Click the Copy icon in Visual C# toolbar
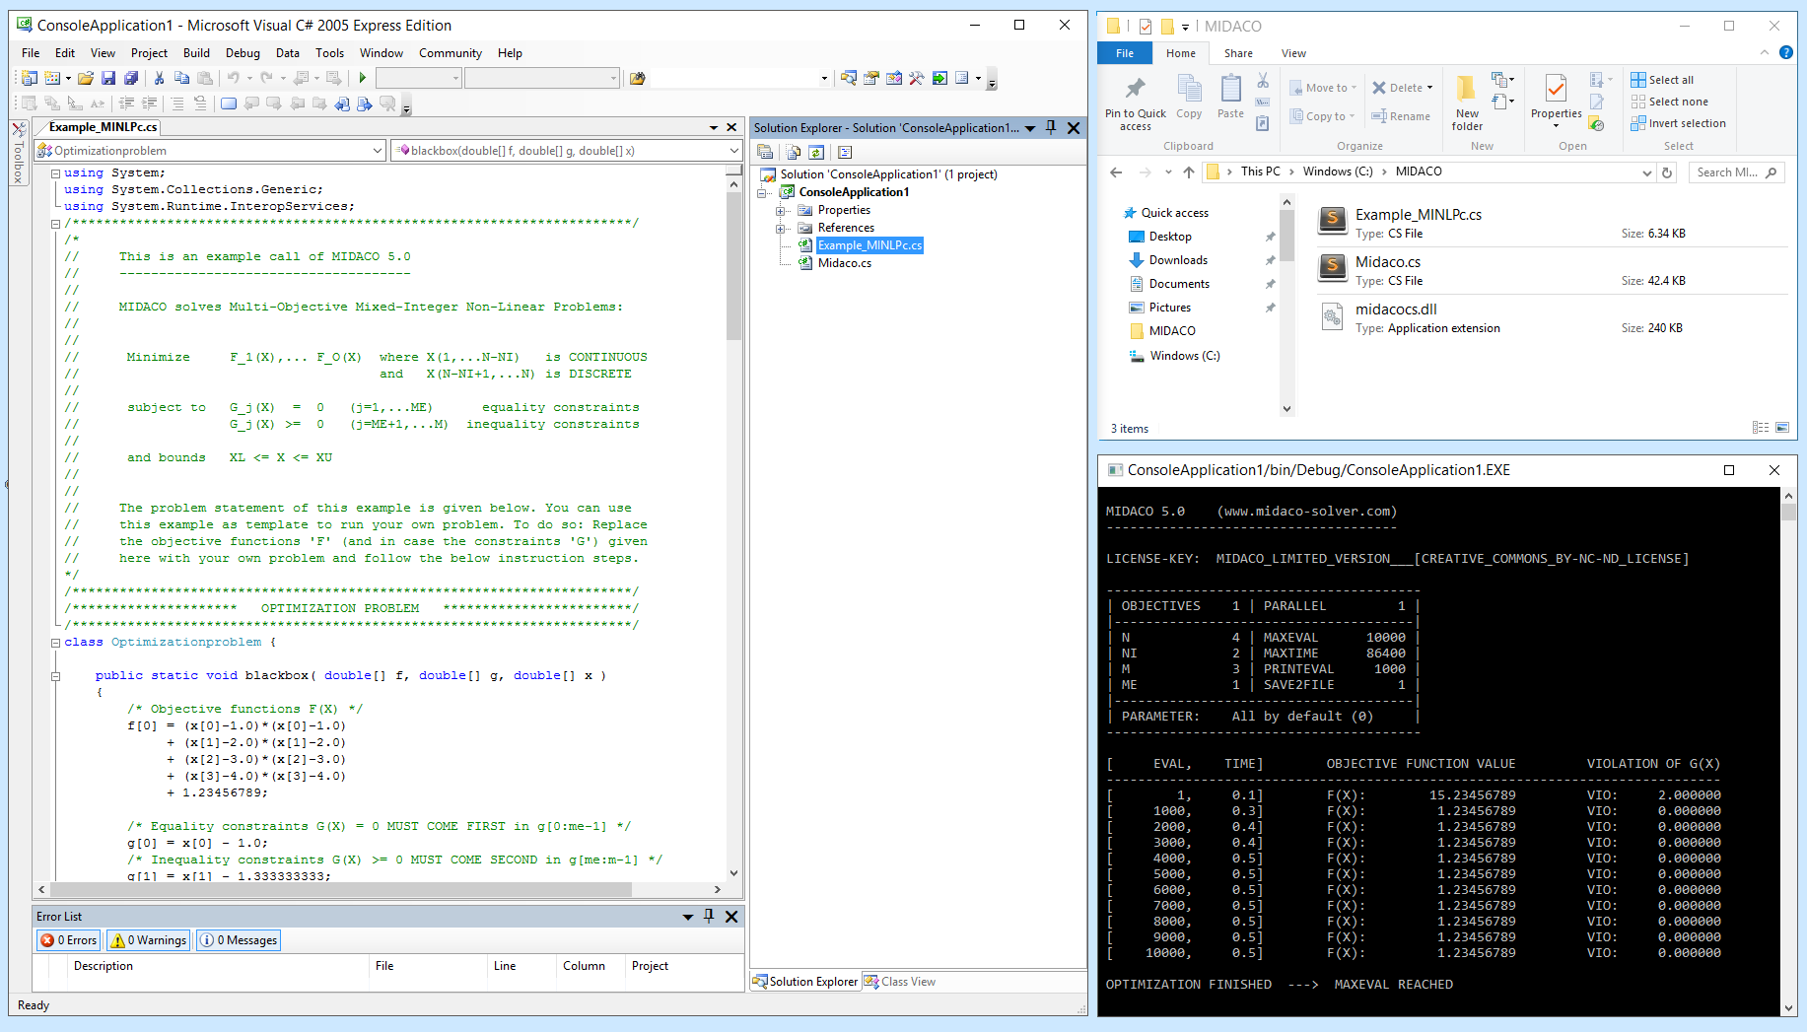This screenshot has width=1807, height=1032. point(181,78)
